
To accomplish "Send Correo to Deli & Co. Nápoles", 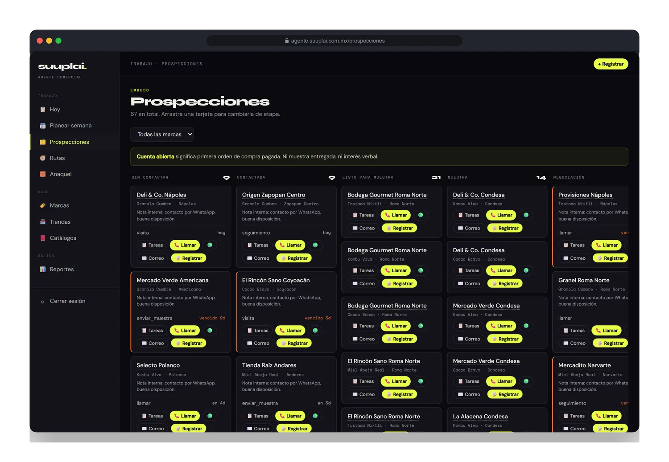I will pyautogui.click(x=153, y=258).
